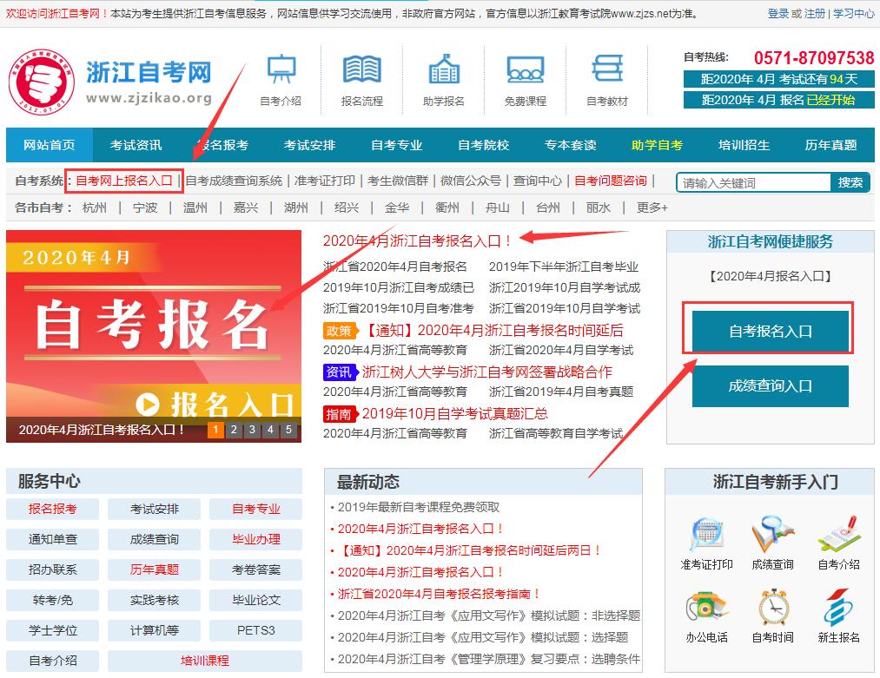Click the 自考教材 stacked books icon
The image size is (880, 678).
606,69
